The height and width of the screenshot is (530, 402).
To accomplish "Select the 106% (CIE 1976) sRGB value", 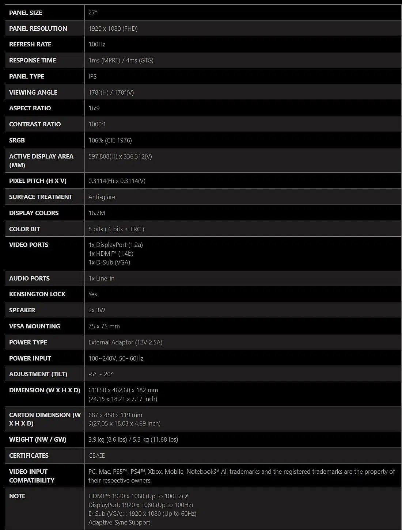I will coord(110,140).
